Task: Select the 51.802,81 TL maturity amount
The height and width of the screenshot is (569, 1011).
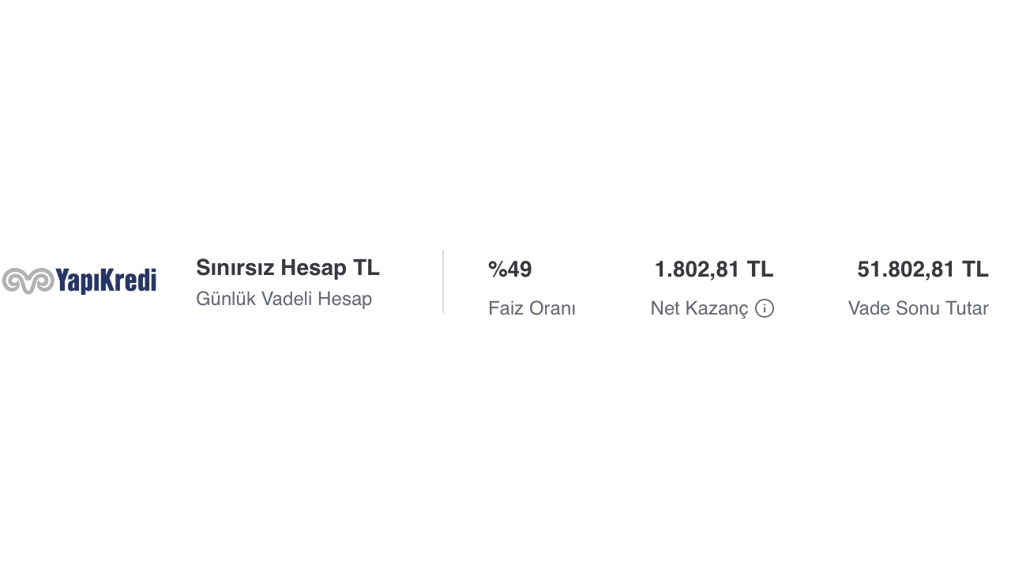Action: coord(923,269)
